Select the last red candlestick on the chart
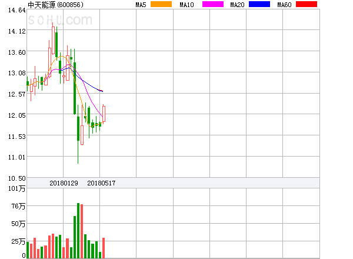This screenshot has height=259, width=353. [104, 114]
